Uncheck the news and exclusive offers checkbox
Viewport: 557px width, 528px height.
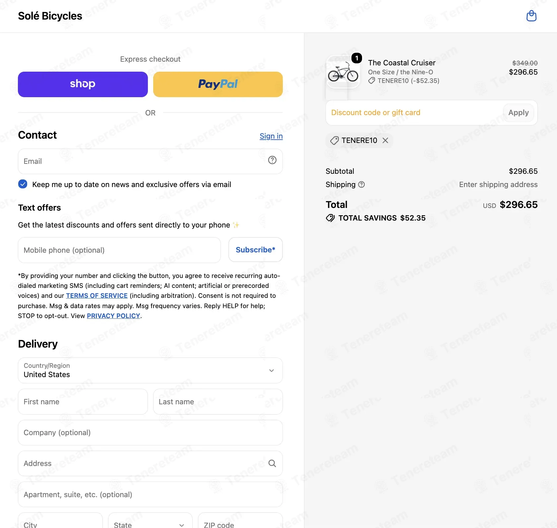point(23,184)
